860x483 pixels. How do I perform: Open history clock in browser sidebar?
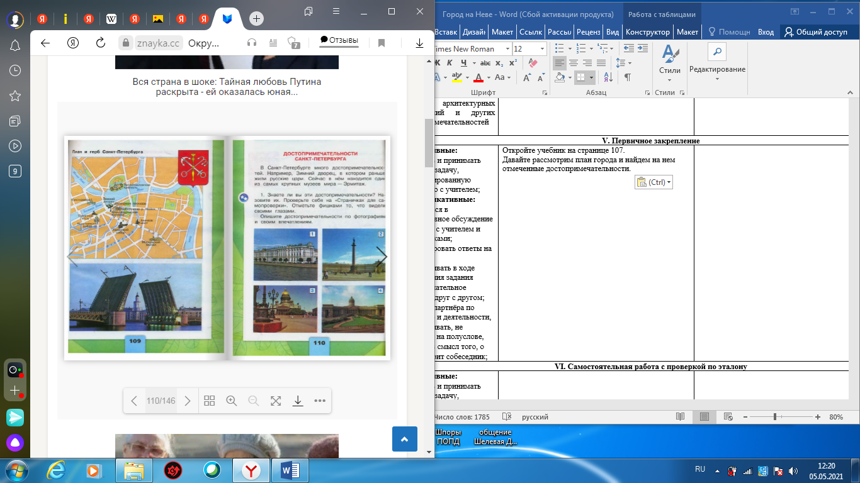tap(15, 71)
